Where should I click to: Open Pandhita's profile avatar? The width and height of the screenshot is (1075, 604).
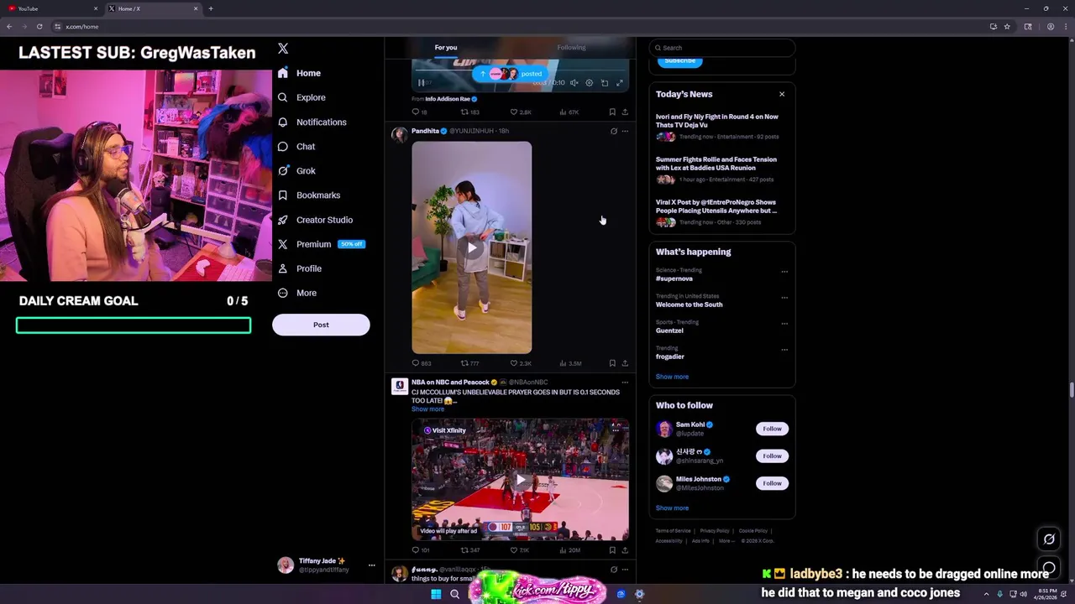399,134
